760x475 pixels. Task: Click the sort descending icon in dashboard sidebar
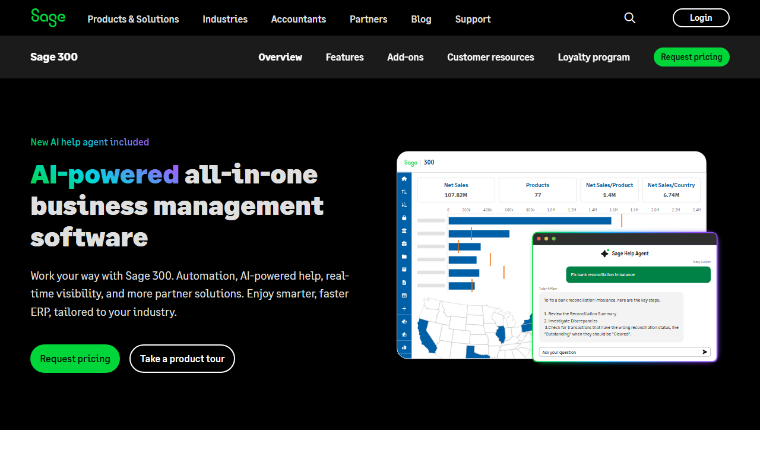(x=404, y=205)
